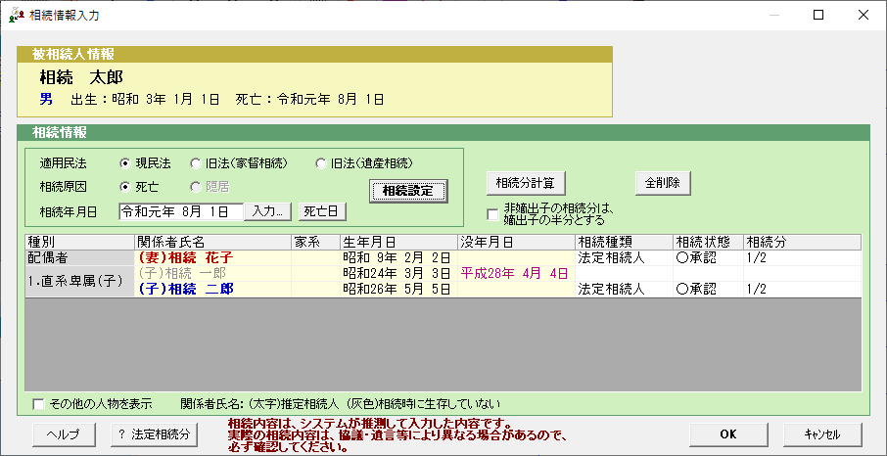Click the 没年月日 column header
The image size is (887, 456).
(x=517, y=242)
